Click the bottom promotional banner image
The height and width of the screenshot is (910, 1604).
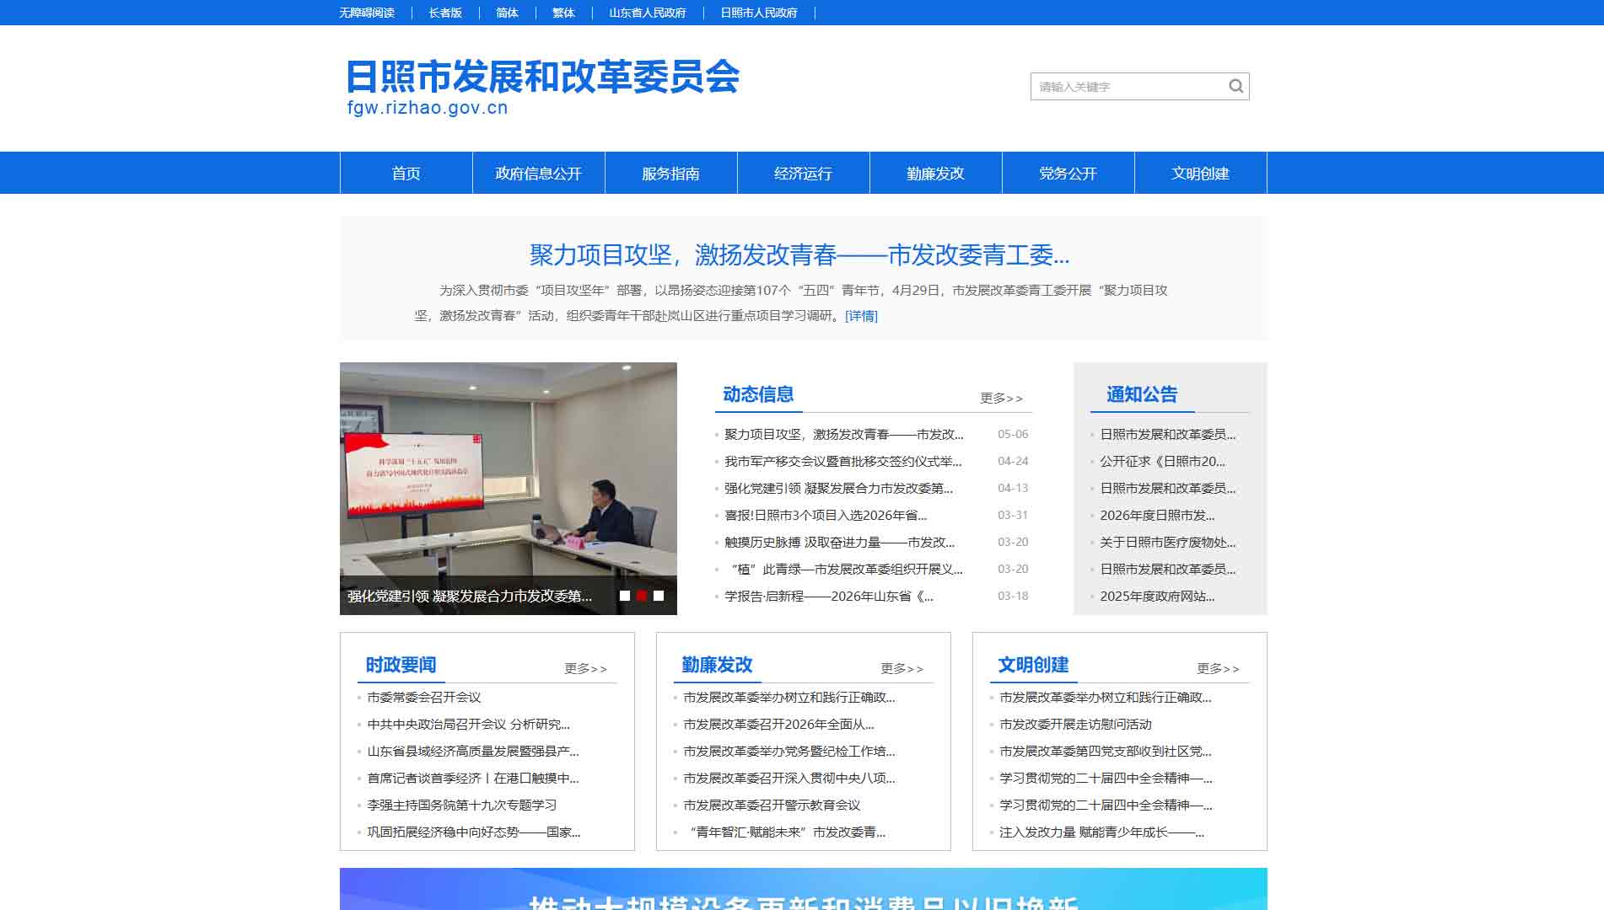tap(803, 889)
